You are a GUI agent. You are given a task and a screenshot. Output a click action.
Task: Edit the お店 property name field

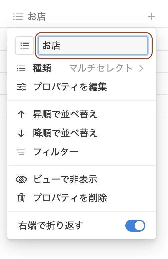[x=93, y=46]
